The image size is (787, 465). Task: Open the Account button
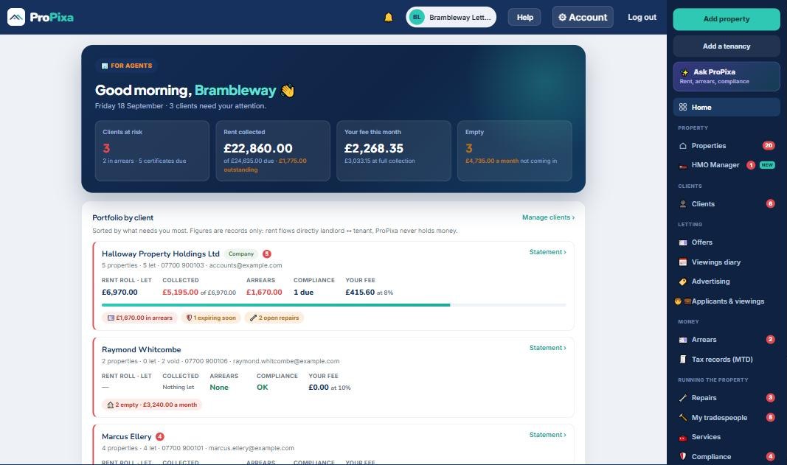pyautogui.click(x=583, y=17)
